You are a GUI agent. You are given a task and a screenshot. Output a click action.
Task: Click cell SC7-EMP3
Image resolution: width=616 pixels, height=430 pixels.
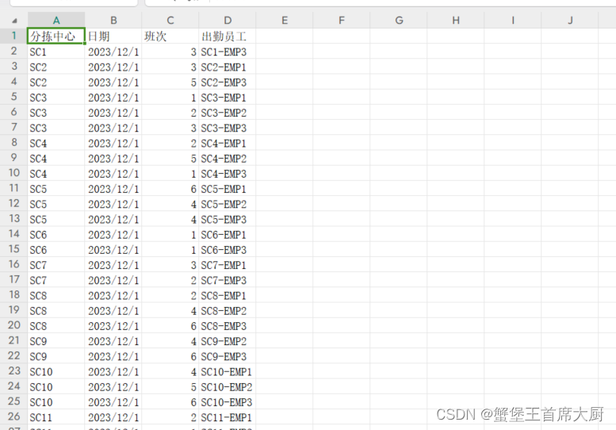(228, 280)
